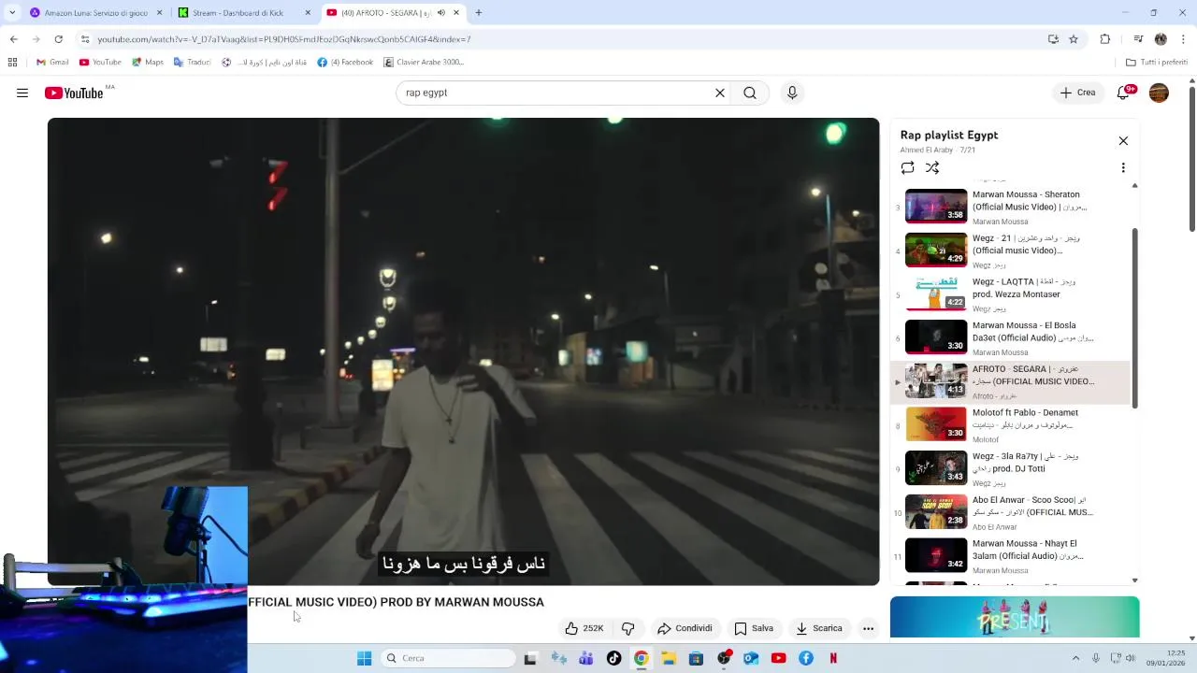The height and width of the screenshot is (673, 1197).
Task: Click the browser address bar URL
Action: point(284,39)
